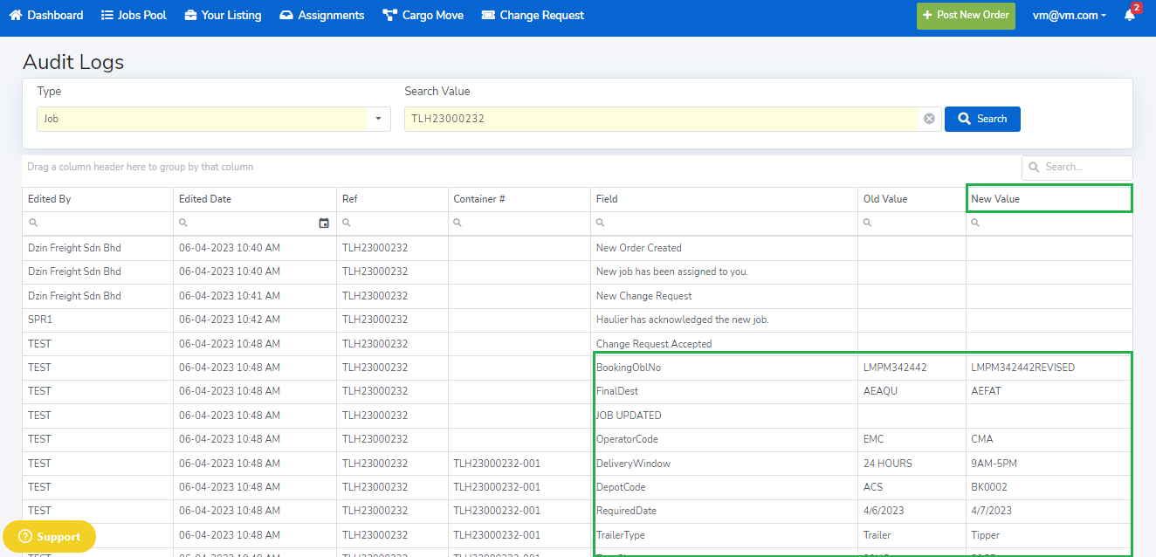Click the Support help button
Screen dimensions: 1156x557
[x=50, y=536]
